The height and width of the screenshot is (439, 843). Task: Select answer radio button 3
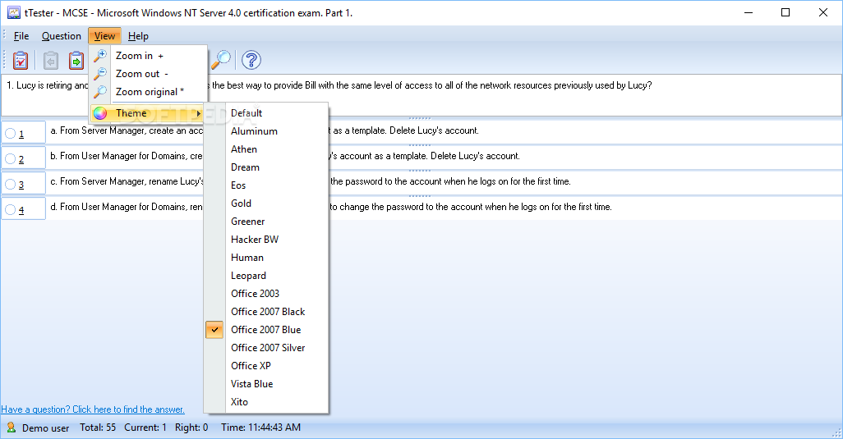pyautogui.click(x=10, y=184)
